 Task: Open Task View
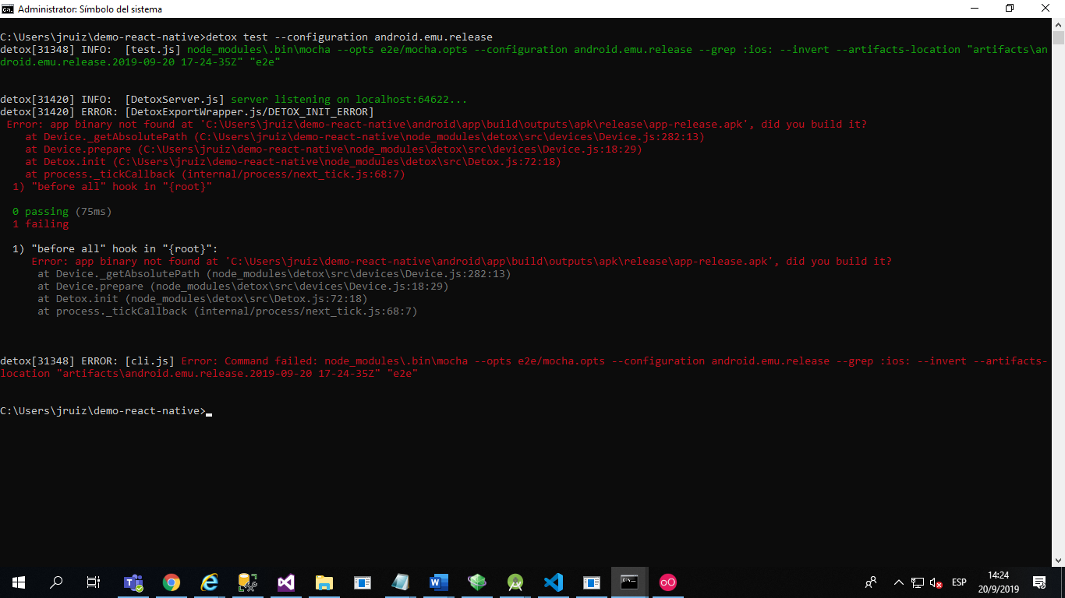click(x=93, y=582)
